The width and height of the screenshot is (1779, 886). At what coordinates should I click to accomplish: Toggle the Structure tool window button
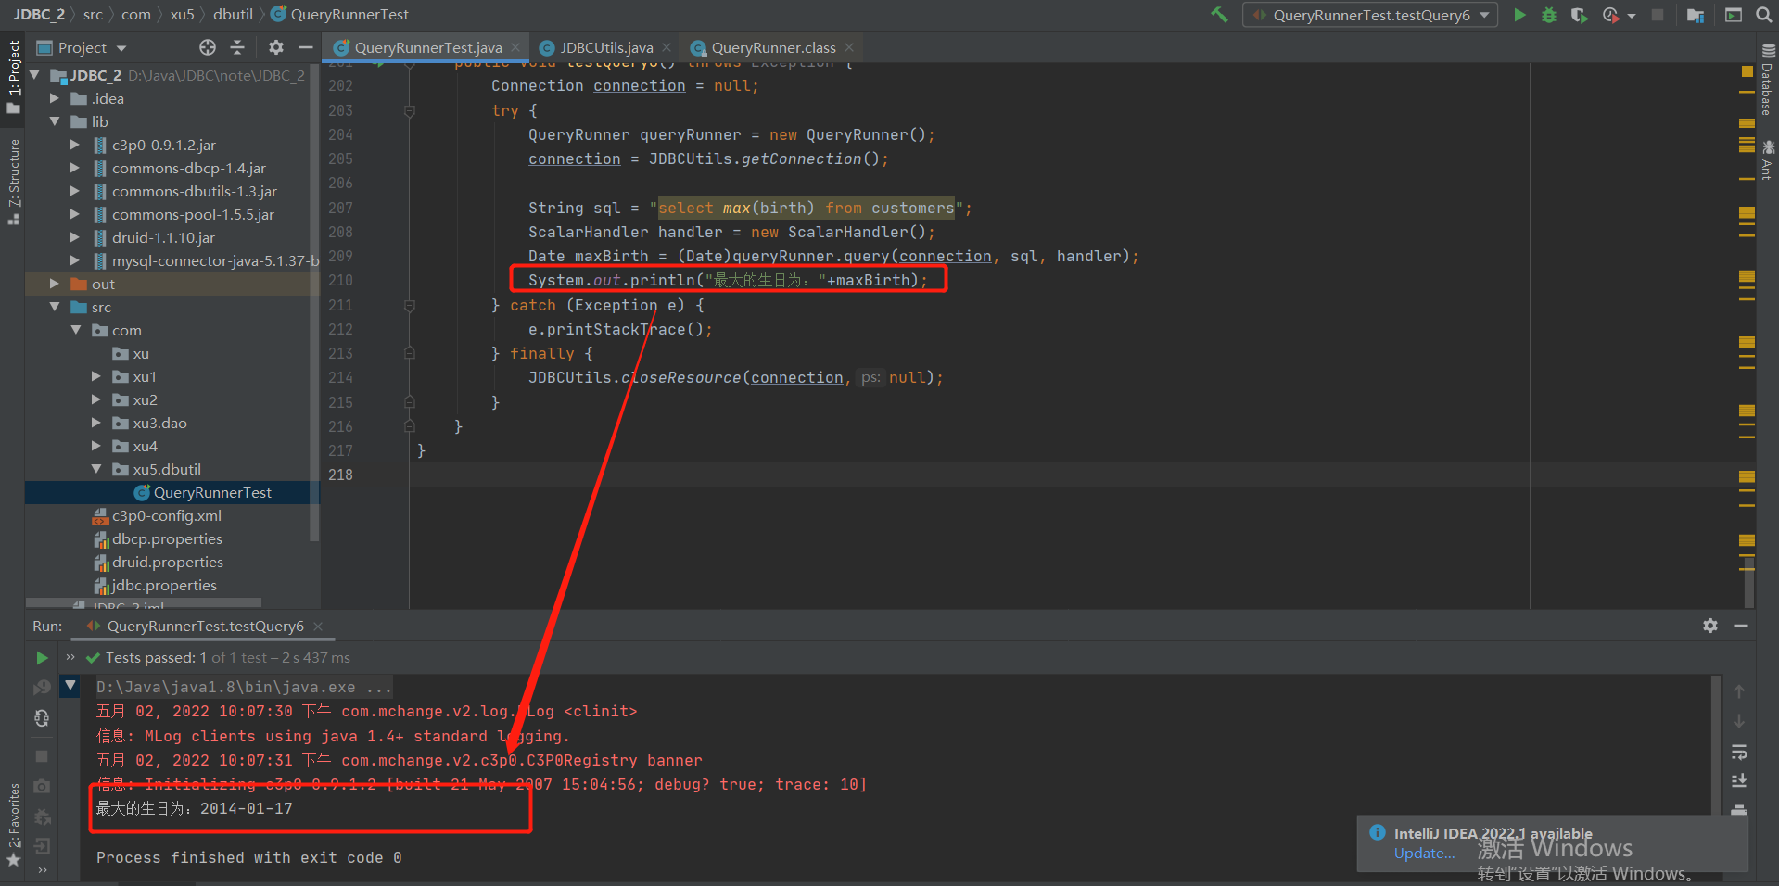click(x=14, y=182)
